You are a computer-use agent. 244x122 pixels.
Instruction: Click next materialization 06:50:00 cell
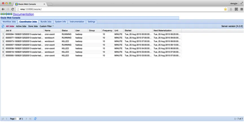tap(167, 49)
